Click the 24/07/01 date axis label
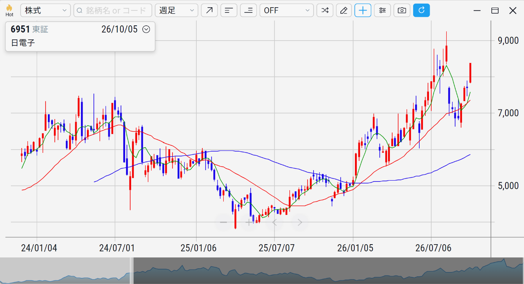 (117, 248)
